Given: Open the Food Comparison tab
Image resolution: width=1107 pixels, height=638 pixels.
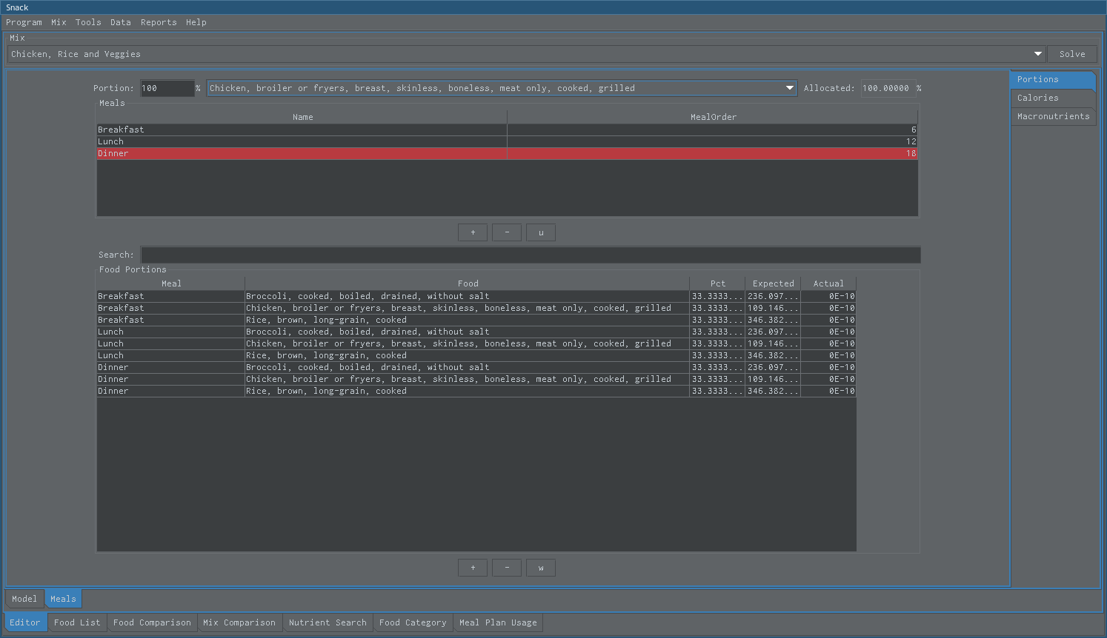Looking at the screenshot, I should [x=152, y=622].
